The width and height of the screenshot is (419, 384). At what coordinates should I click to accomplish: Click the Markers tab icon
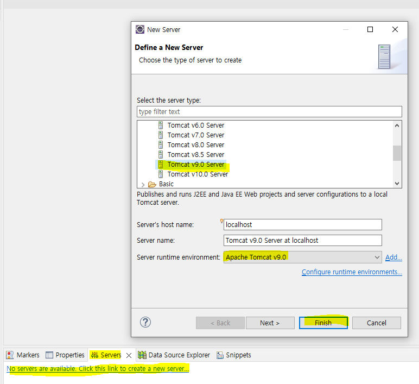click(10, 355)
